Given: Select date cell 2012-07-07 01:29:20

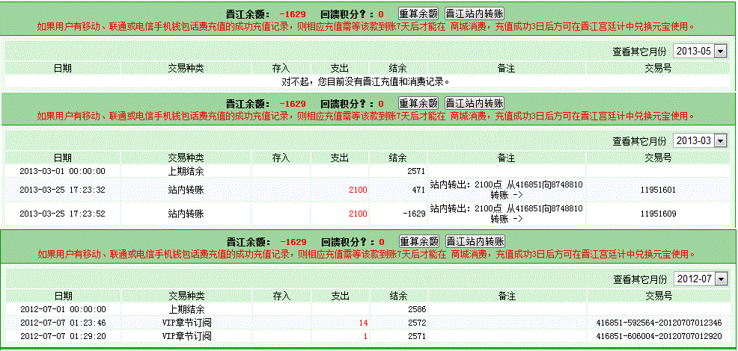Looking at the screenshot, I should coord(63,336).
